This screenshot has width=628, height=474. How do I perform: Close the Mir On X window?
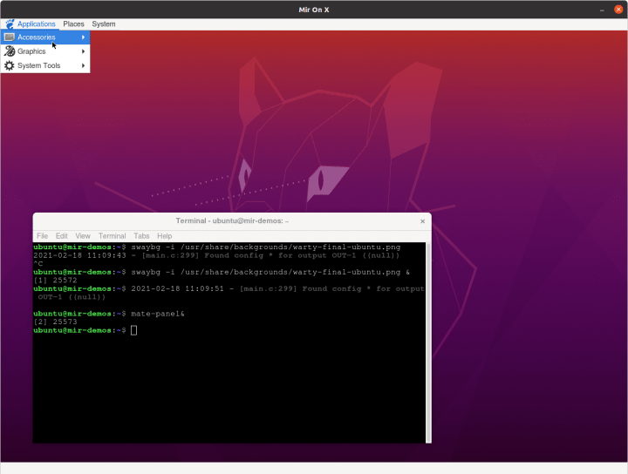(x=618, y=10)
